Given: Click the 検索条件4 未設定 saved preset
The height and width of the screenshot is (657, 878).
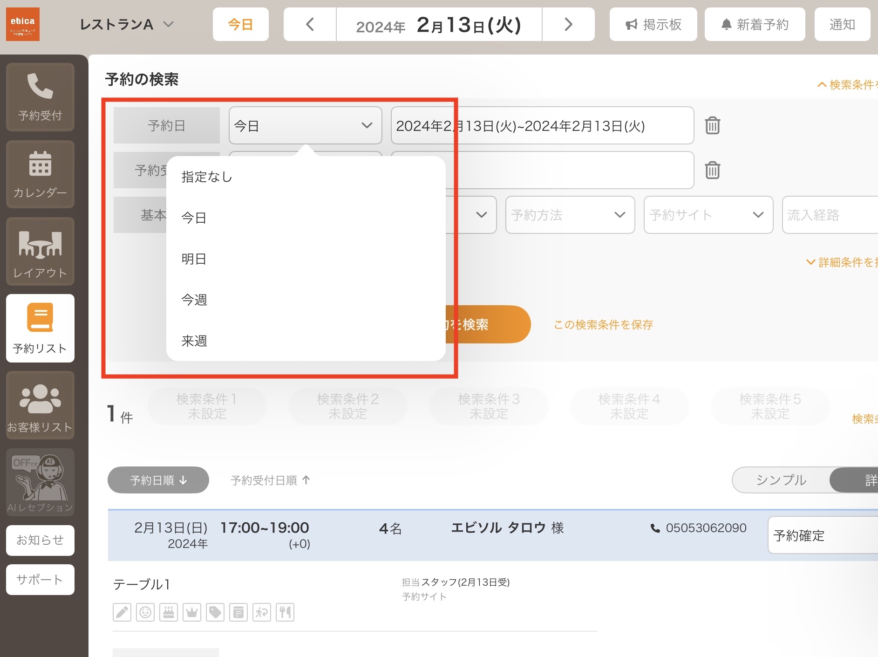Looking at the screenshot, I should [x=629, y=406].
